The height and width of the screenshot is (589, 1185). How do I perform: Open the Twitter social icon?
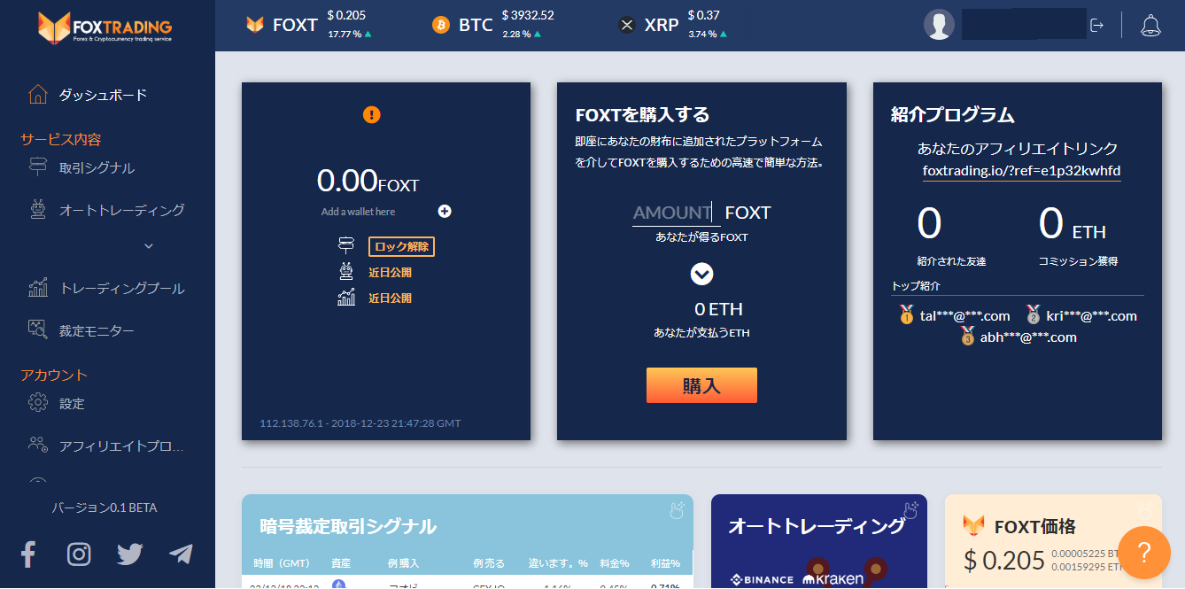pos(130,554)
